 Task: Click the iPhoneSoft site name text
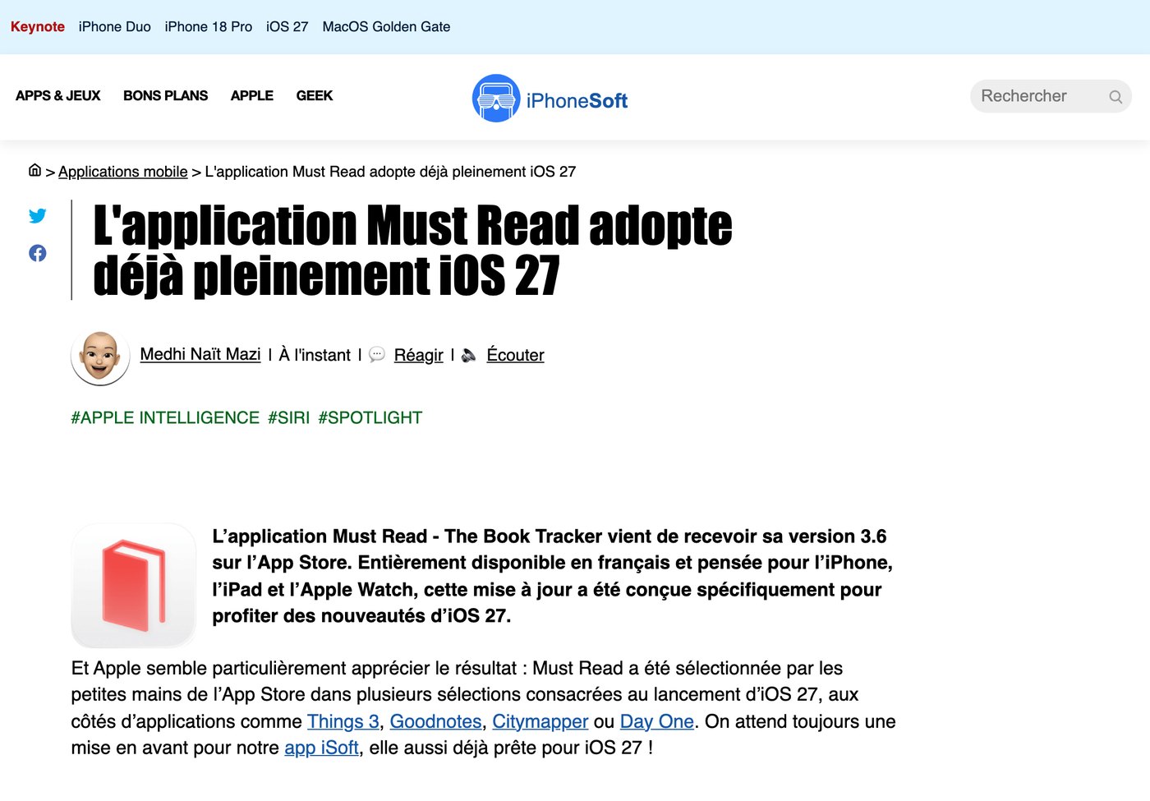tap(577, 100)
